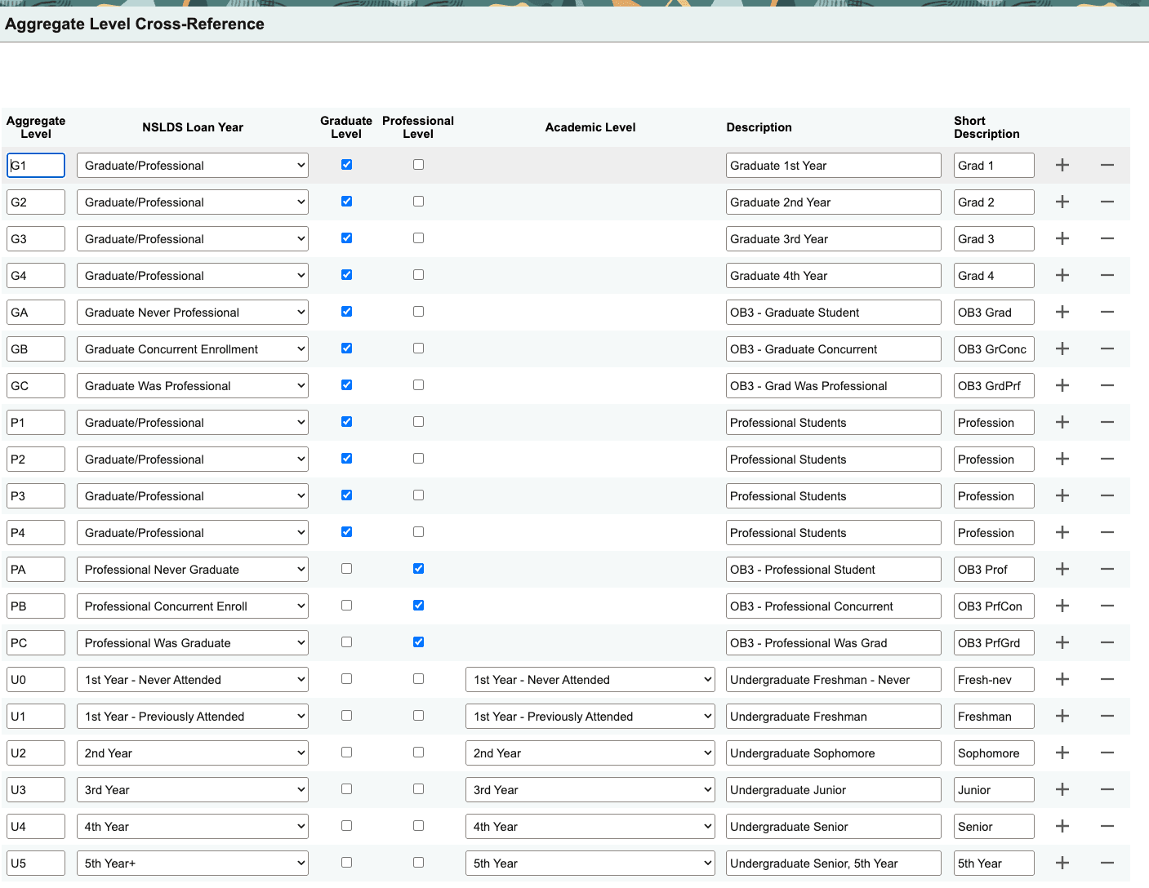1149x888 pixels.
Task: Open NSLDS Loan Year dropdown for P3 row
Action: (193, 495)
